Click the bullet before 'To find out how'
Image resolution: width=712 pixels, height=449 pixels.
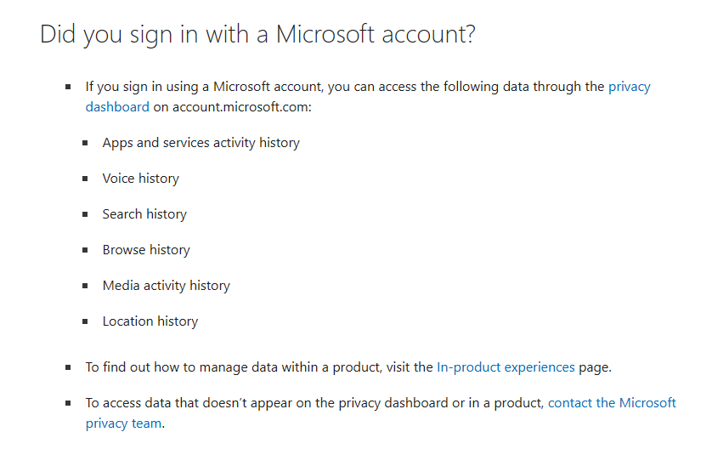pyautogui.click(x=68, y=367)
